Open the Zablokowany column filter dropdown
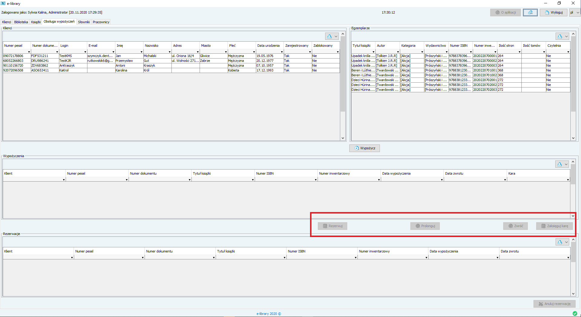This screenshot has height=317, width=581. [x=338, y=52]
